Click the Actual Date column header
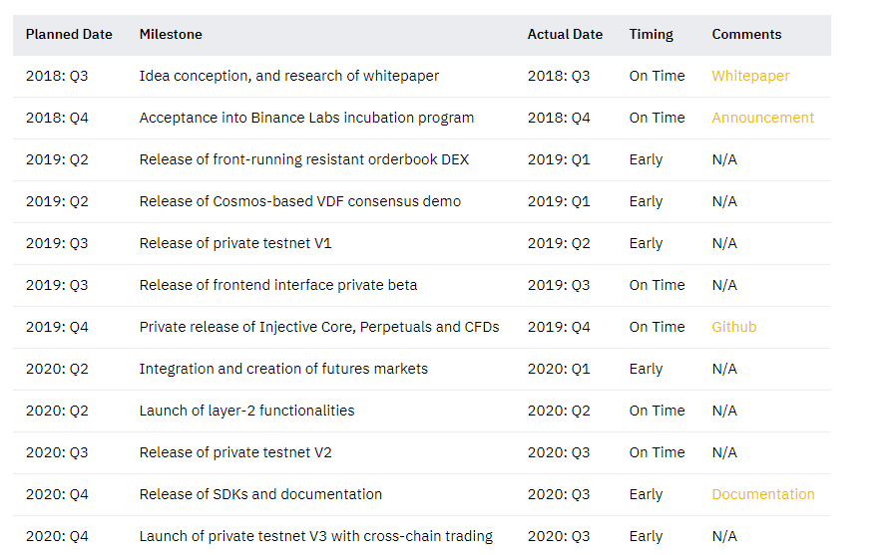 coord(565,34)
